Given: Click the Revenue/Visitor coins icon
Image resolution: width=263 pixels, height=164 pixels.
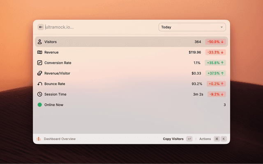Looking at the screenshot, I should (x=39, y=73).
